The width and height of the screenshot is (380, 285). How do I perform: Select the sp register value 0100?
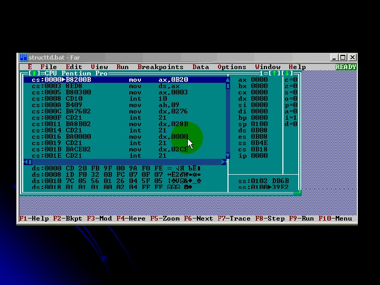[259, 124]
